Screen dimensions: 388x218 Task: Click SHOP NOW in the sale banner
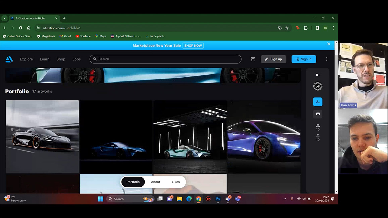pyautogui.click(x=193, y=46)
